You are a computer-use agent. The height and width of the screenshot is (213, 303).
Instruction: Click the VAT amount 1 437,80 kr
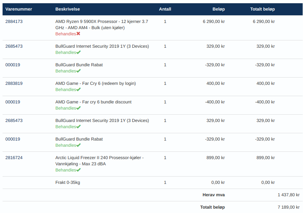pyautogui.click(x=289, y=195)
